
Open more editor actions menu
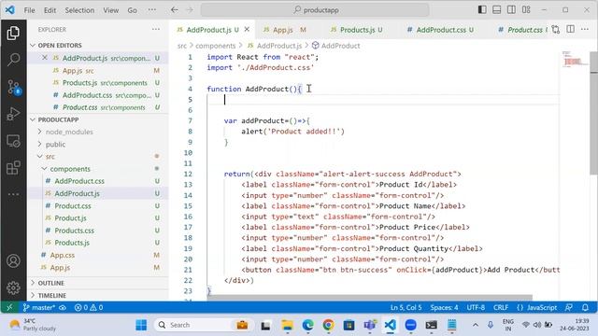click(x=585, y=29)
